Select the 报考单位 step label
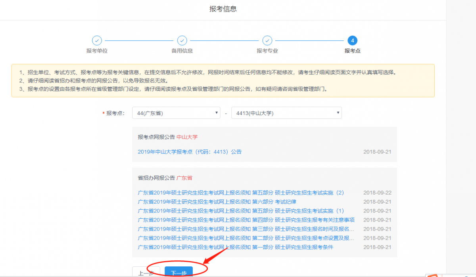The height and width of the screenshot is (277, 476). [97, 50]
